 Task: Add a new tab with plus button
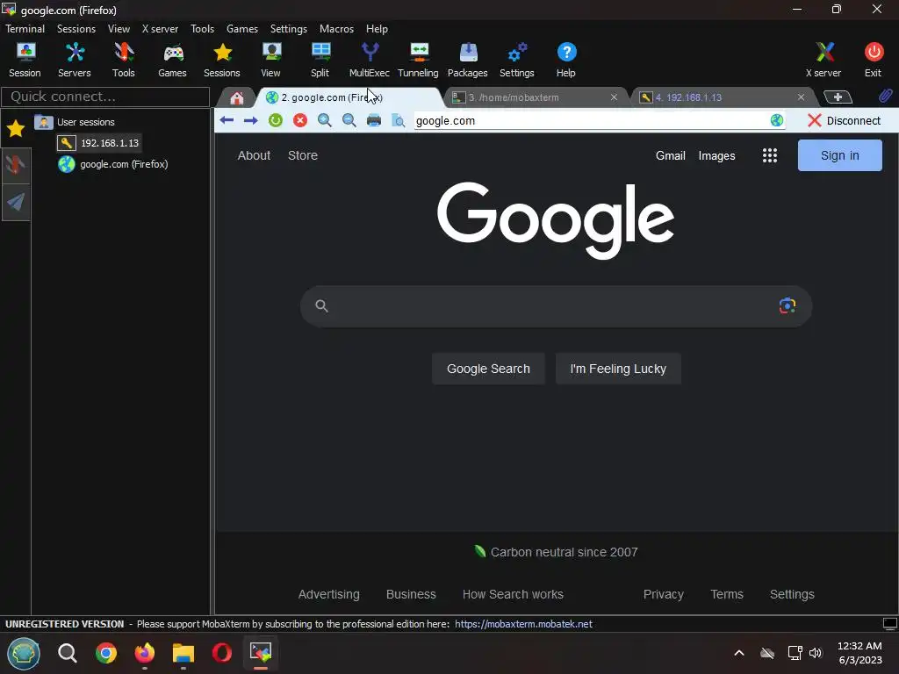(x=838, y=97)
